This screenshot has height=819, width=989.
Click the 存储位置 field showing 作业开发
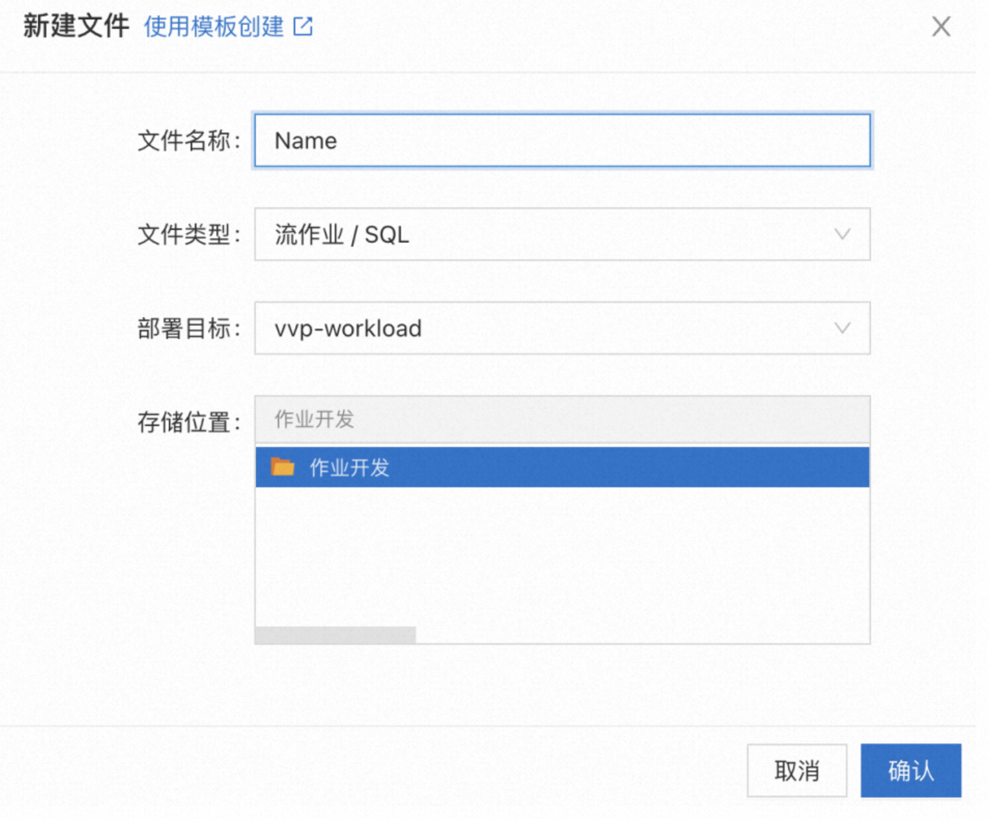(563, 419)
